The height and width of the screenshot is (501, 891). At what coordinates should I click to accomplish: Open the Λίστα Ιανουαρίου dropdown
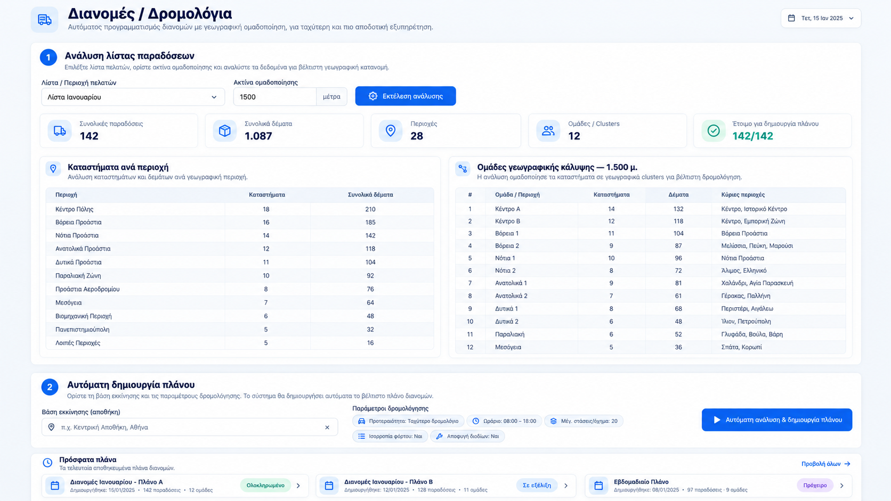133,97
